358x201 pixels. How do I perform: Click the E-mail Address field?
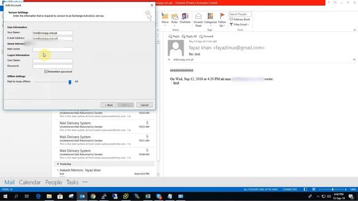53,39
